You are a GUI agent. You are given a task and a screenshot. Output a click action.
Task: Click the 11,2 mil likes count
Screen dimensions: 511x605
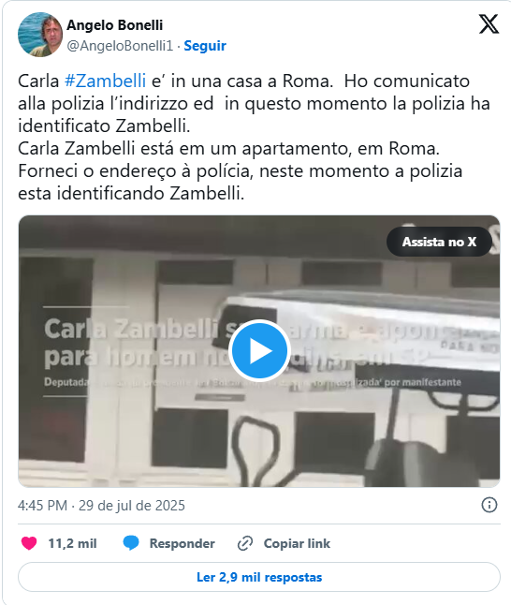click(72, 543)
